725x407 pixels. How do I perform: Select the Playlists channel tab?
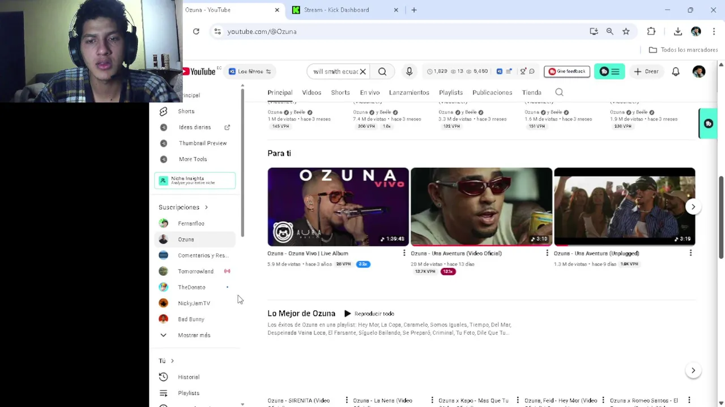click(451, 93)
